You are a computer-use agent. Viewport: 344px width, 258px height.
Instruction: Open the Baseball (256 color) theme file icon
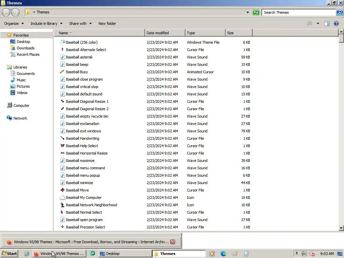click(x=62, y=42)
